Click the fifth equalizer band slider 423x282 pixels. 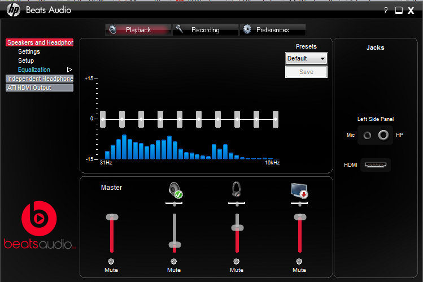tap(180, 119)
